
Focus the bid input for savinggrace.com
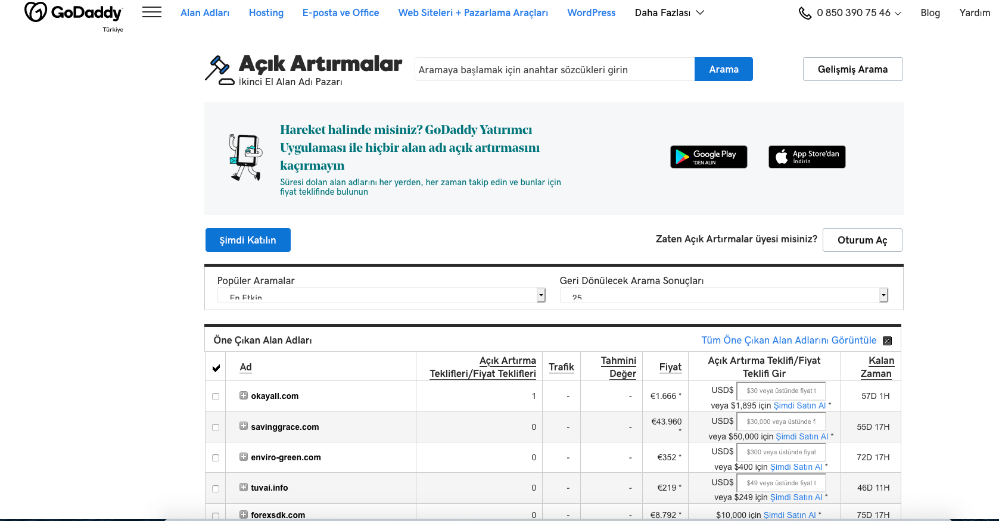[781, 422]
